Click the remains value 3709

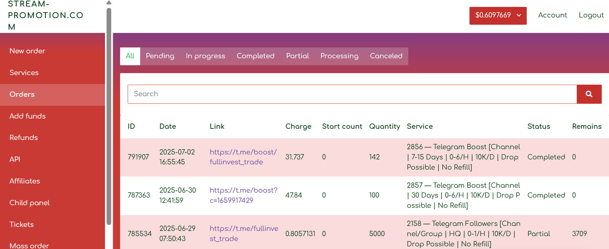pyautogui.click(x=579, y=234)
